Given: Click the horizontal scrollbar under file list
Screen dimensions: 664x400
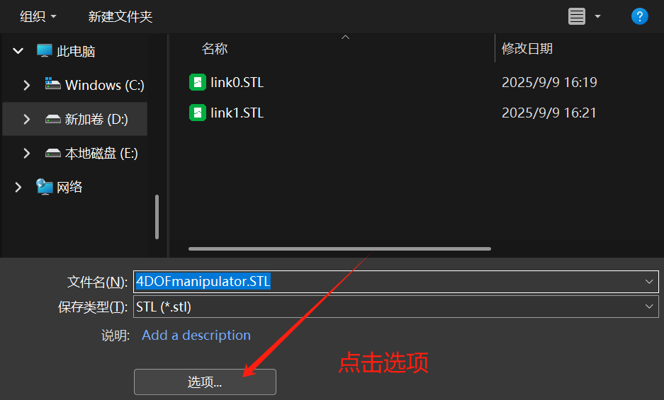Looking at the screenshot, I should tap(339, 249).
